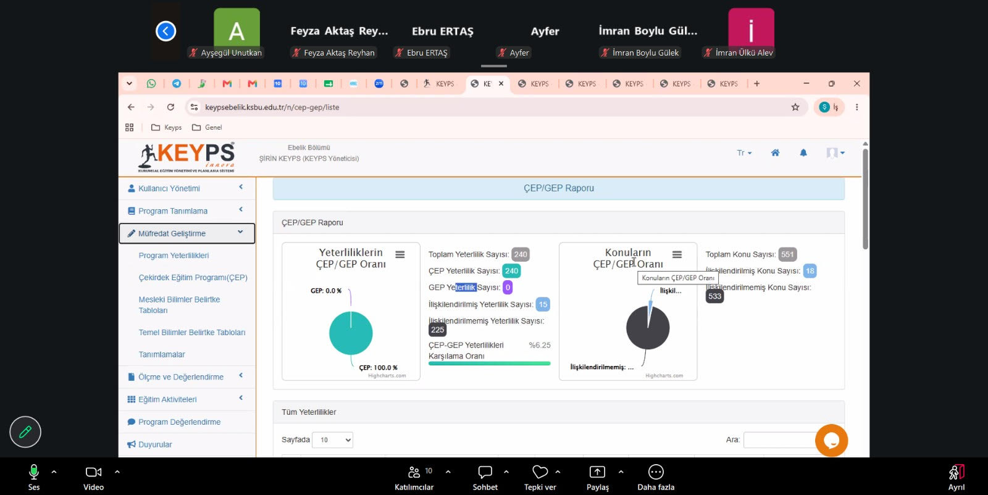Viewport: 988px width, 495px height.
Task: Open Çekirdek Eğitim Programı(ÇEP) link
Action: coord(193,278)
